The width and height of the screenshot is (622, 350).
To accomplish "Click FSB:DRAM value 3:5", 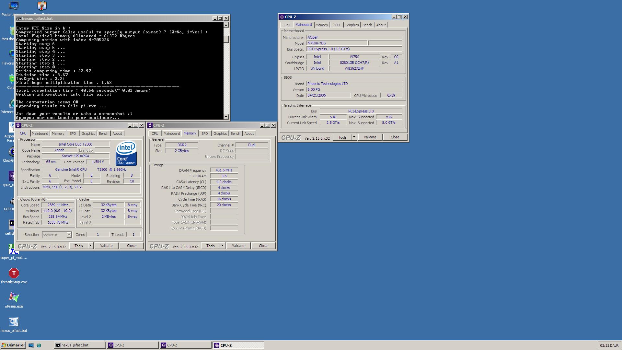I will [224, 176].
